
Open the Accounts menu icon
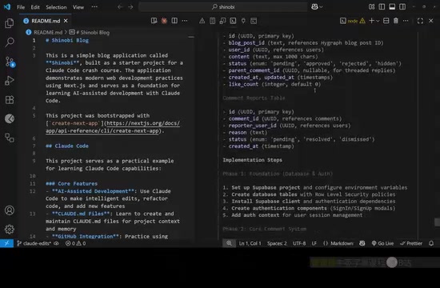10,210
